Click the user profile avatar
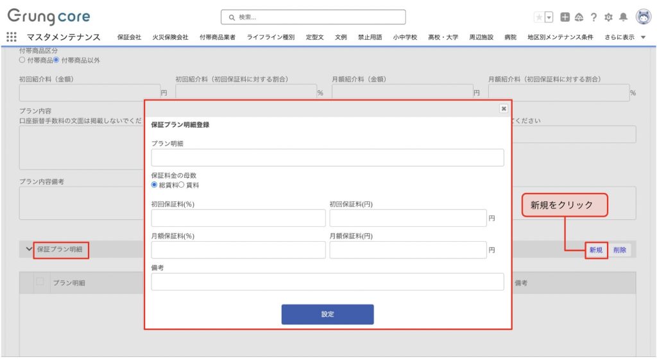657x359 pixels. [643, 17]
